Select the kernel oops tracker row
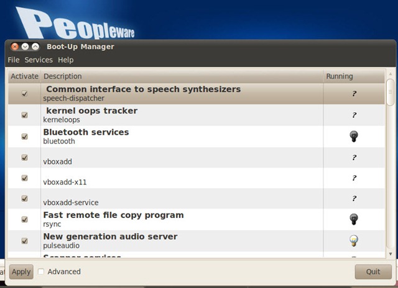 (x=197, y=115)
